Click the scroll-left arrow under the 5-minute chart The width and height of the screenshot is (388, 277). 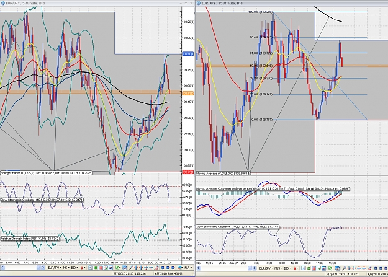pyautogui.click(x=2, y=268)
